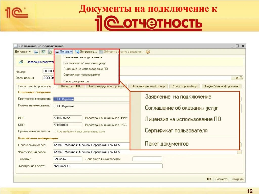The width and height of the screenshot is (259, 194).
Task: Click the ИНН field with 7719689752
Action: click(67, 118)
